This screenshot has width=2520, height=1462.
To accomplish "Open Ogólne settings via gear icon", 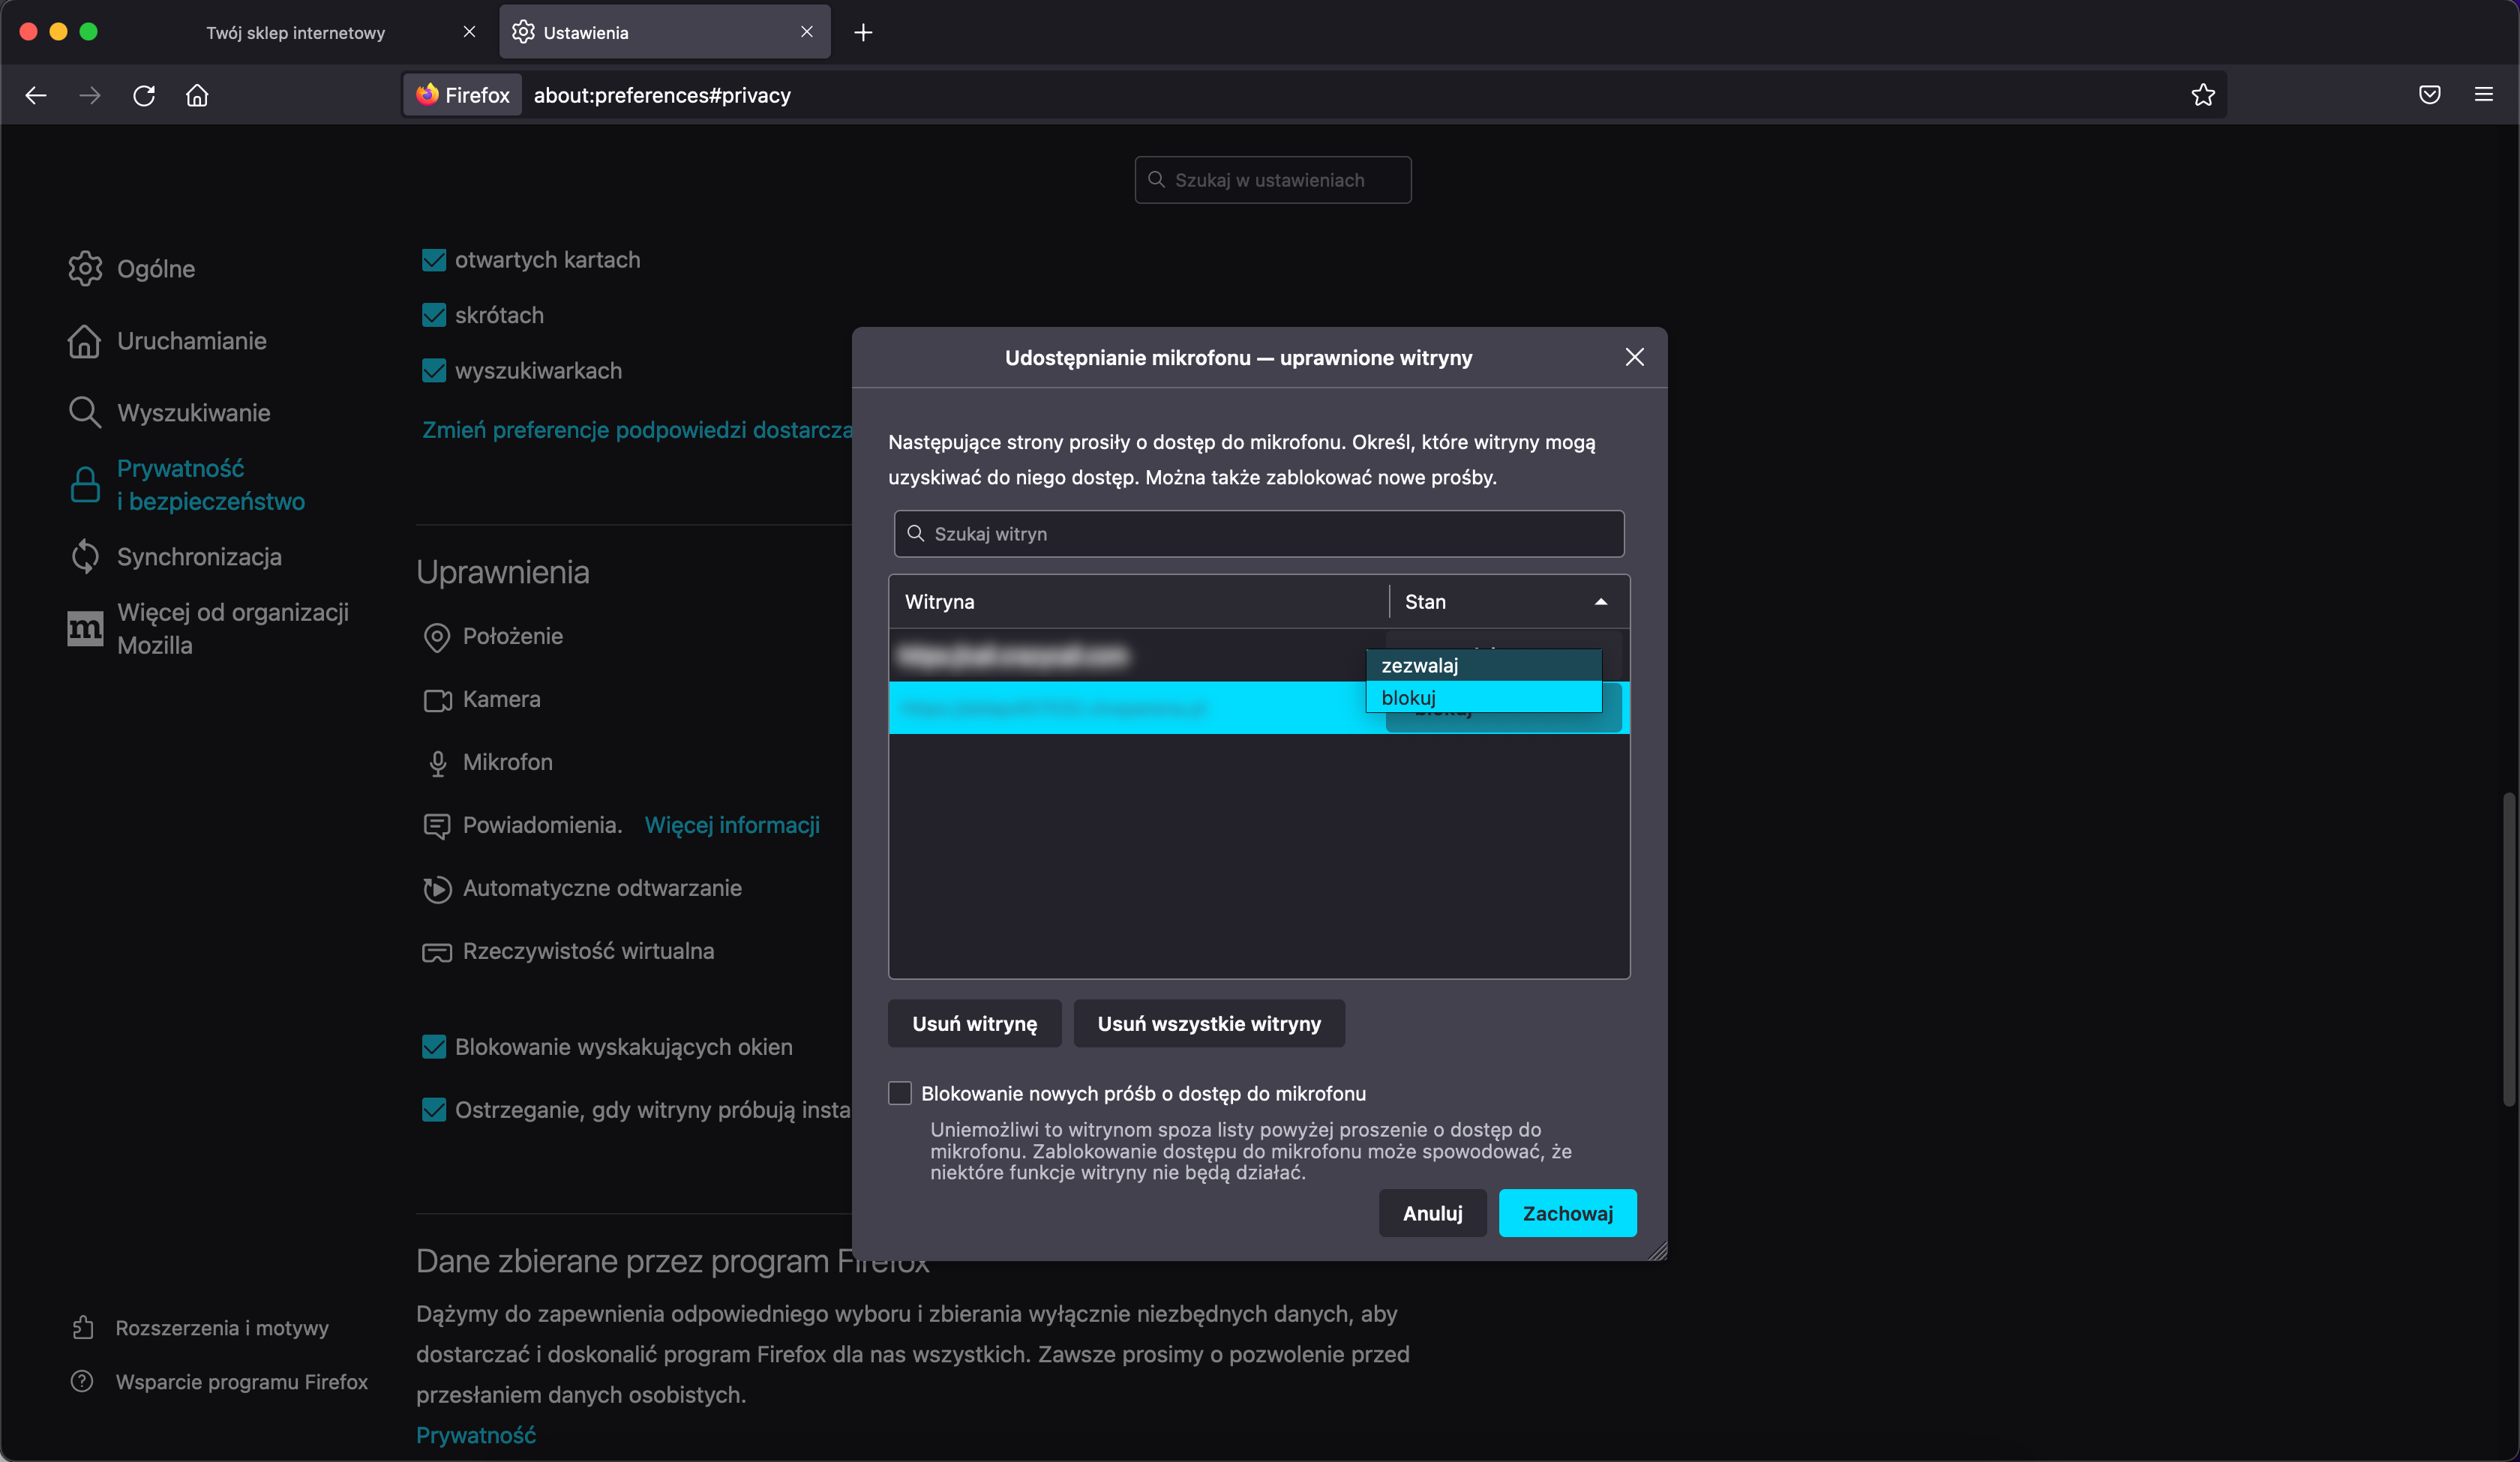I will tap(85, 268).
